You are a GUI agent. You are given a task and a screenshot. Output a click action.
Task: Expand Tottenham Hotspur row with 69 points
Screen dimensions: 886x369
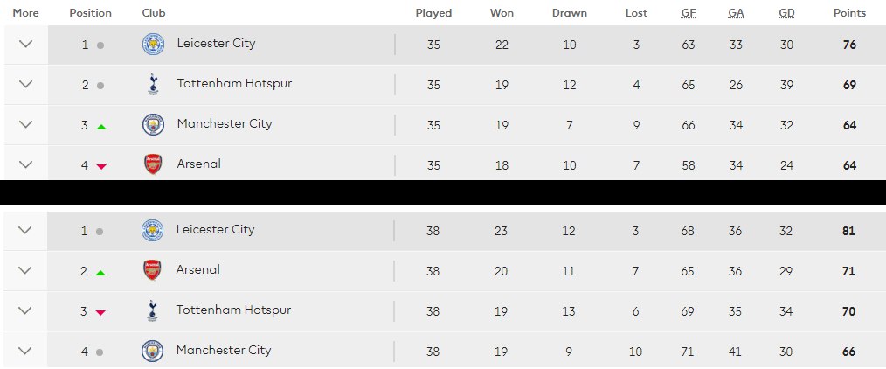click(x=26, y=84)
